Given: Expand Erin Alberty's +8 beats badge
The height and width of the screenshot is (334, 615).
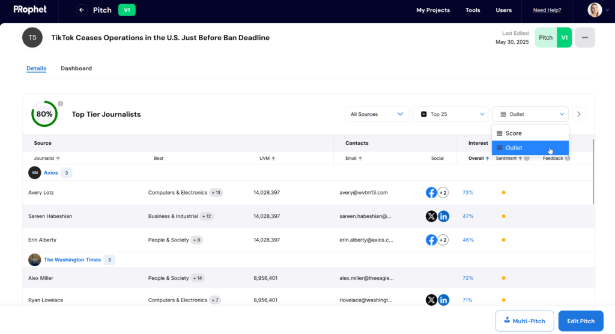Looking at the screenshot, I should pyautogui.click(x=196, y=240).
